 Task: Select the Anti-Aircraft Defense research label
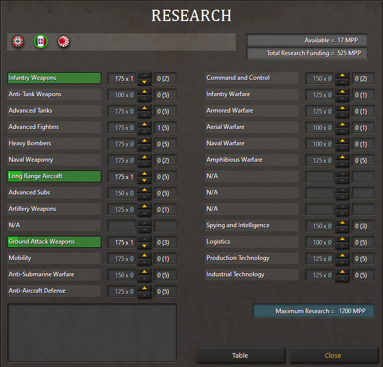pyautogui.click(x=54, y=291)
